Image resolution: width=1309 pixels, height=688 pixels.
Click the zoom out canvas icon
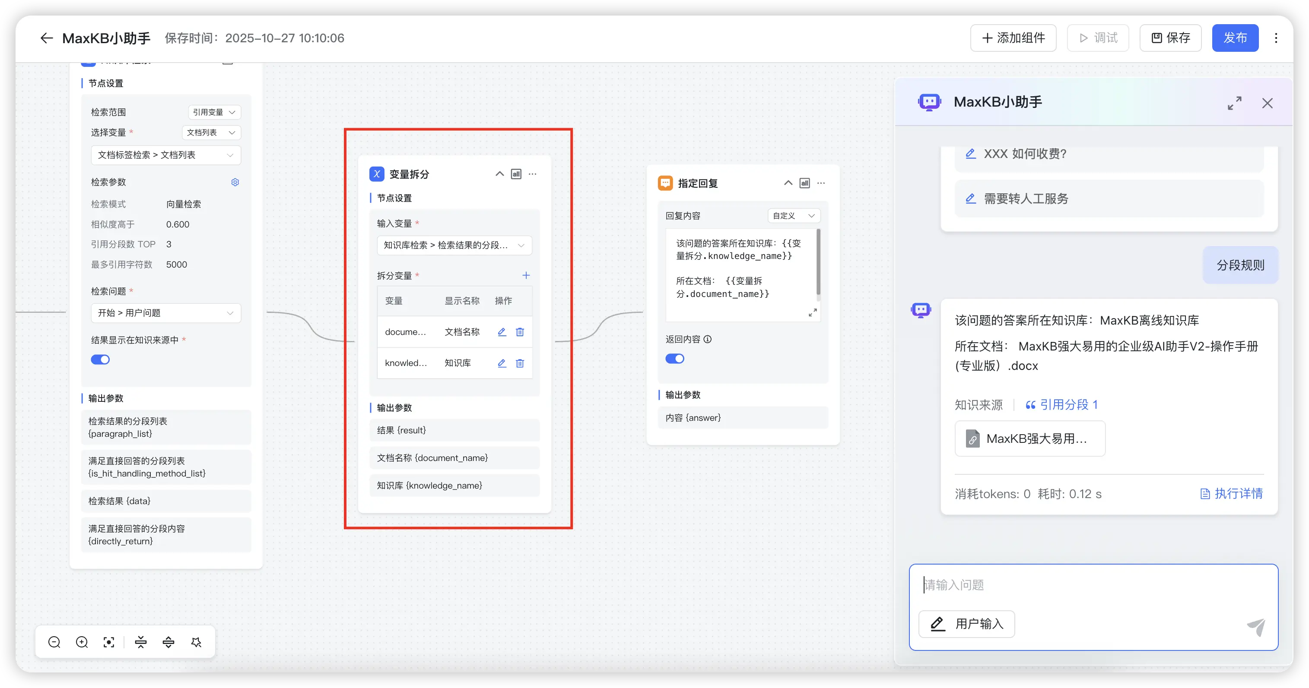click(54, 642)
